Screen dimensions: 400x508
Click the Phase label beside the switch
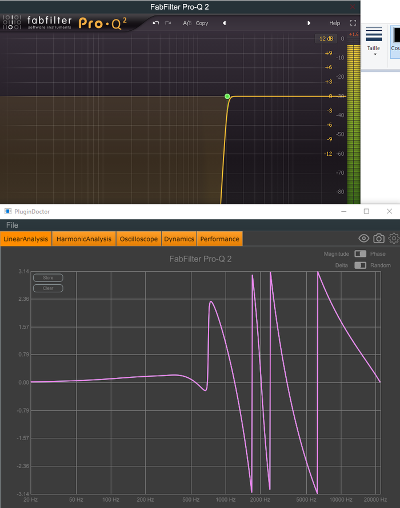pyautogui.click(x=378, y=253)
